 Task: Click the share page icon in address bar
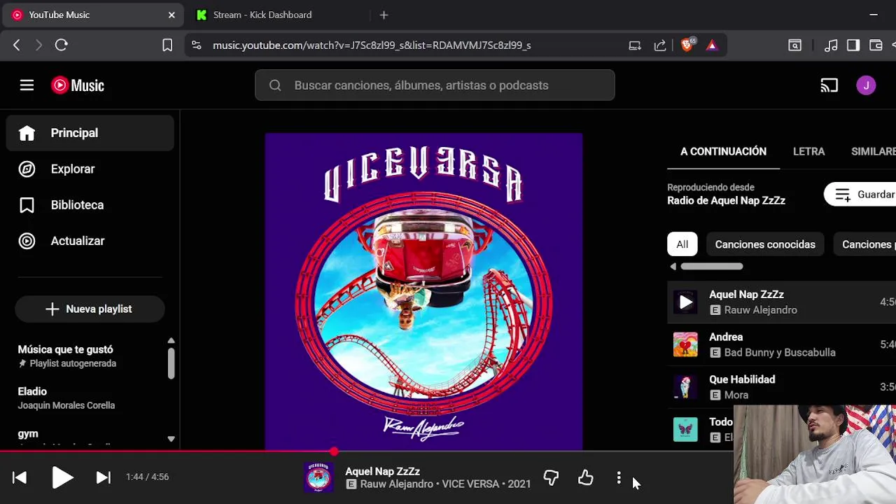click(x=660, y=45)
